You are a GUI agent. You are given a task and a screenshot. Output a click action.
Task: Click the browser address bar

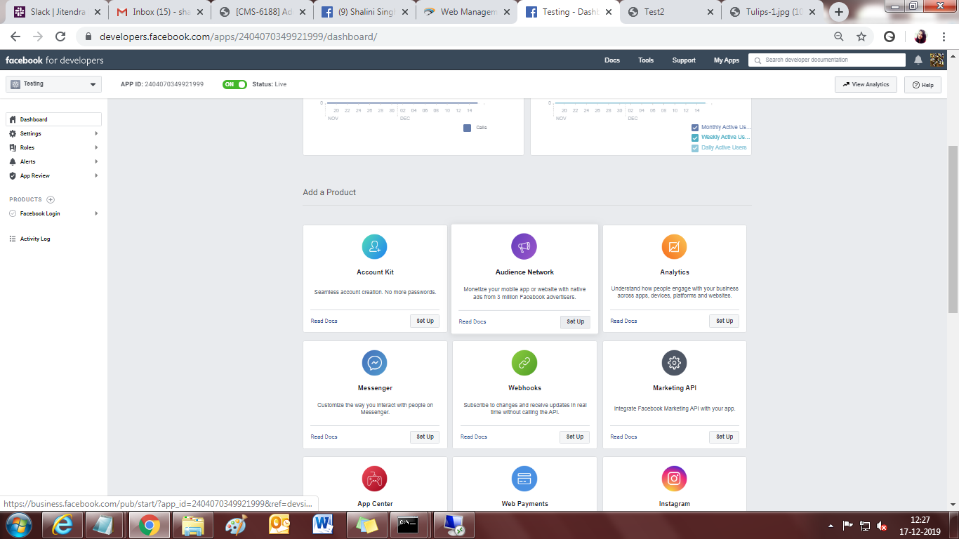point(449,36)
